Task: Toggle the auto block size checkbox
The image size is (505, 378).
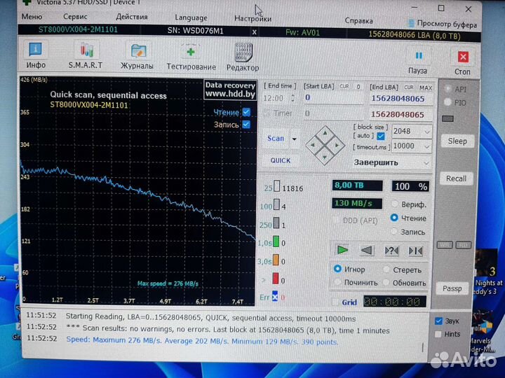Action: (381, 136)
